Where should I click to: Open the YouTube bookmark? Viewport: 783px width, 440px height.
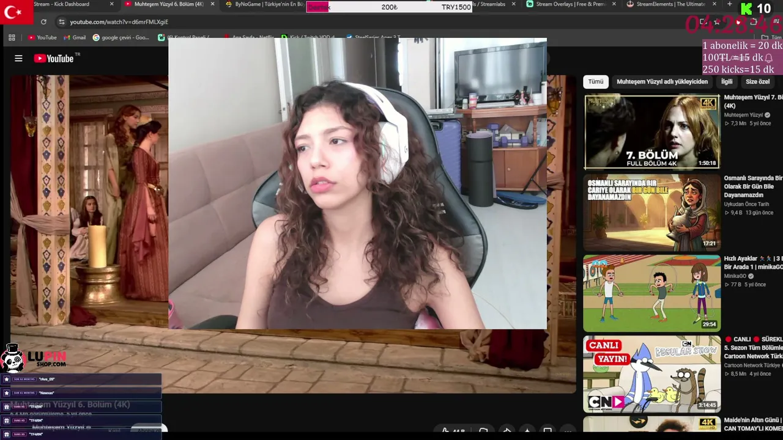coord(42,37)
